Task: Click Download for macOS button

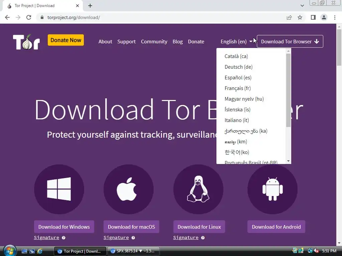Action: point(131,227)
